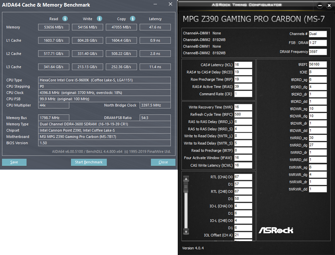Click the Close button in AIDA64
The height and width of the screenshot is (255, 335).
click(x=163, y=162)
